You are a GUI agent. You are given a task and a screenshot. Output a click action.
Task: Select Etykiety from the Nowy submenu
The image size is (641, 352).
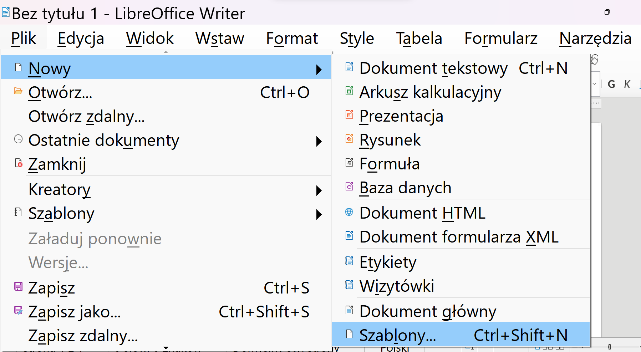388,261
